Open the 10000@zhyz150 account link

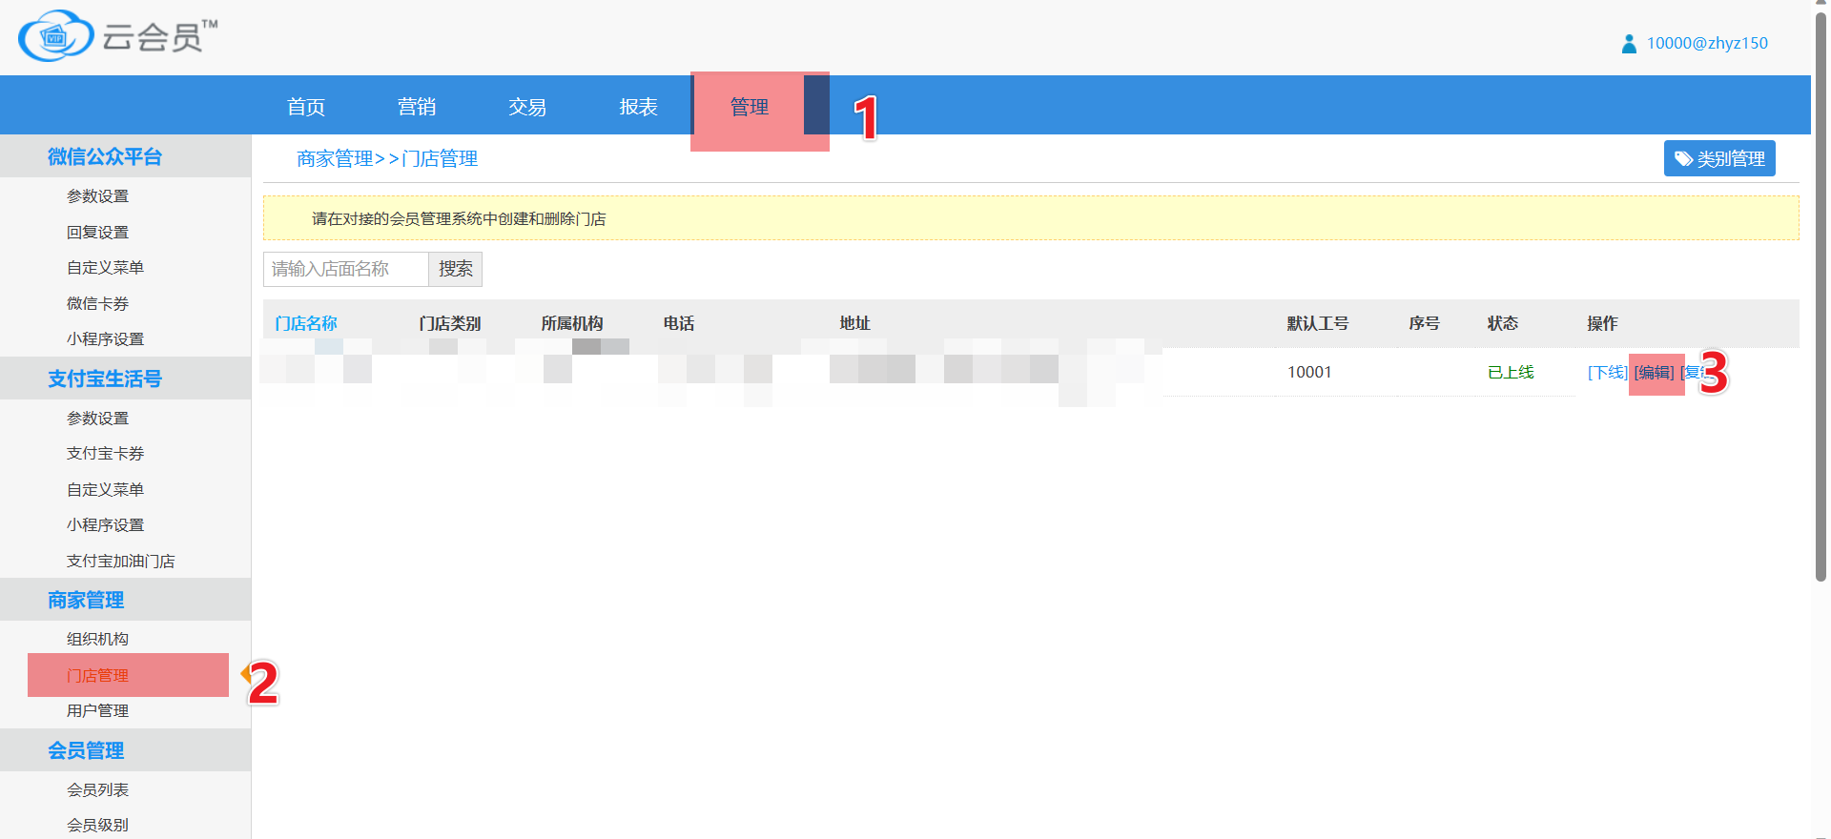pos(1707,44)
